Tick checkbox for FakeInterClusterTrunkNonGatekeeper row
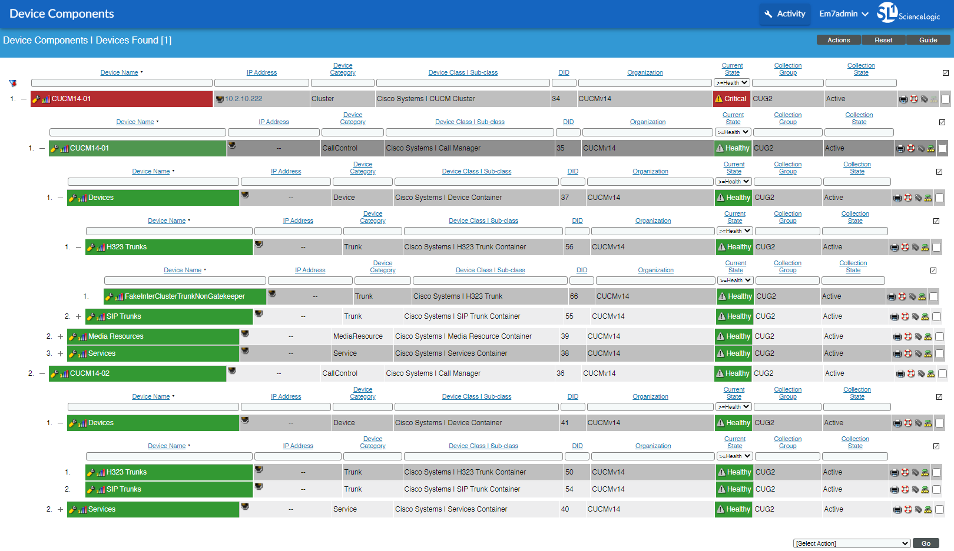Screen dimensions: 954x551 click(933, 296)
